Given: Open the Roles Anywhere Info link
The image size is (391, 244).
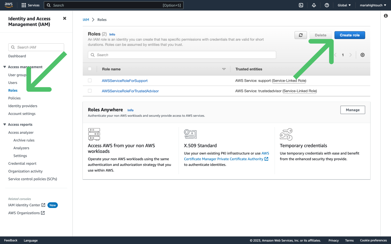Looking at the screenshot, I should pyautogui.click(x=130, y=110).
